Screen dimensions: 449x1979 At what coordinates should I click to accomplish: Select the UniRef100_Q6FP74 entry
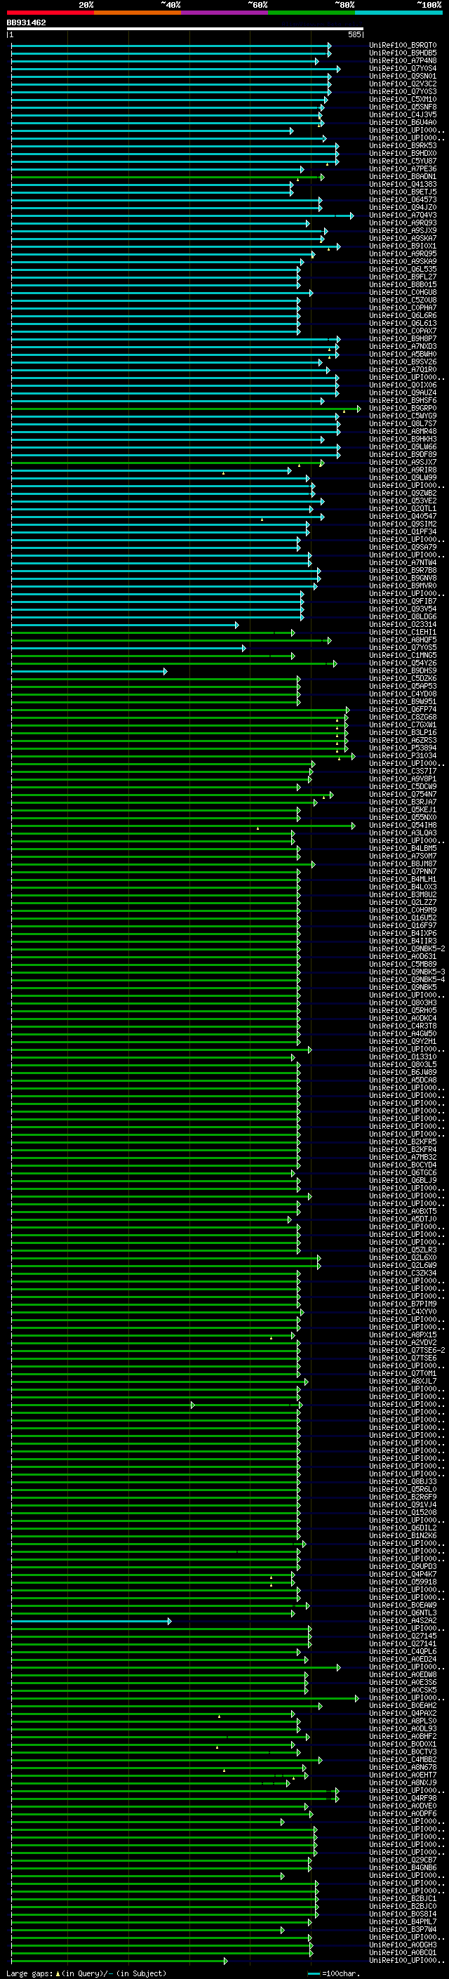coord(403,709)
